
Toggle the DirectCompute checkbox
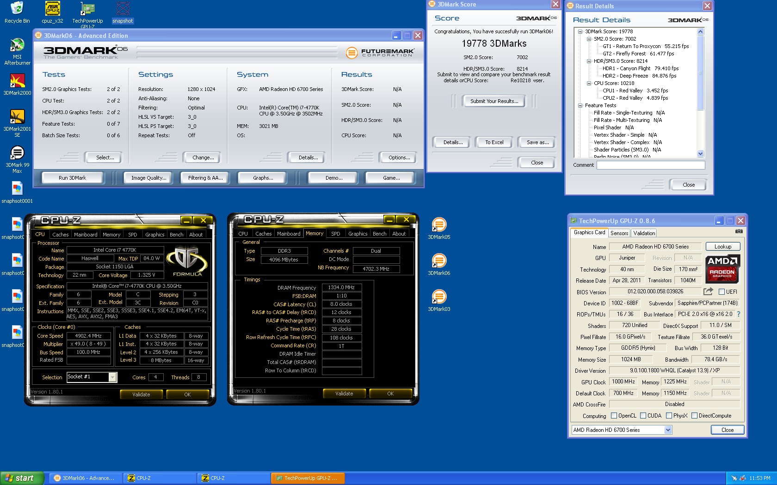pos(694,416)
